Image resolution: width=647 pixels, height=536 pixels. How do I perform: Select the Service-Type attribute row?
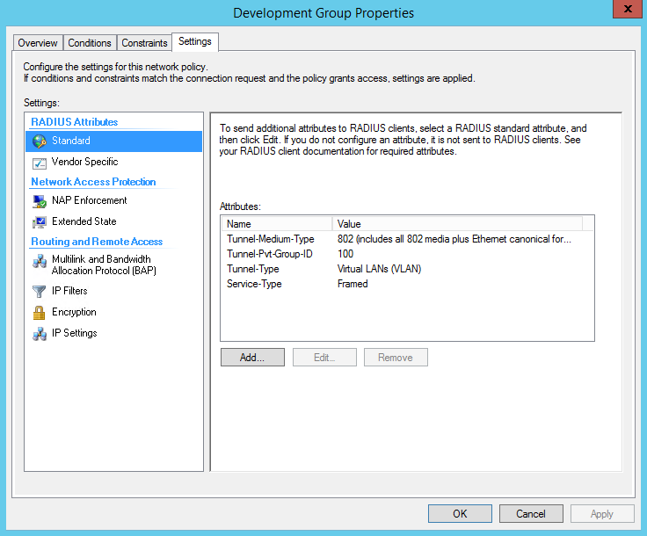coord(407,284)
